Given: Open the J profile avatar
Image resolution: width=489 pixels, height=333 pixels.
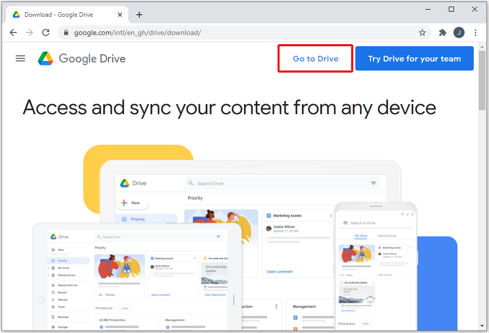Looking at the screenshot, I should [x=459, y=32].
